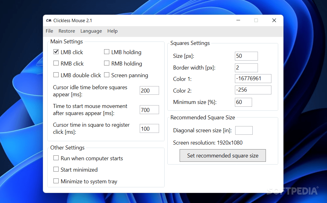Image resolution: width=327 pixels, height=203 pixels.
Task: Click the Recommended Square Size group label
Action: (x=203, y=117)
